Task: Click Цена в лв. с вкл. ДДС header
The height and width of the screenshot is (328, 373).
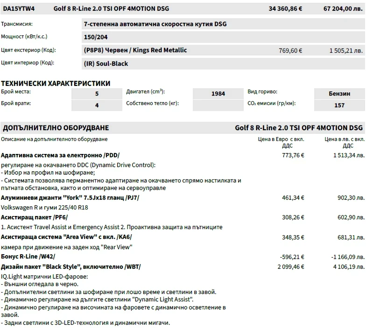Action: pos(345,142)
